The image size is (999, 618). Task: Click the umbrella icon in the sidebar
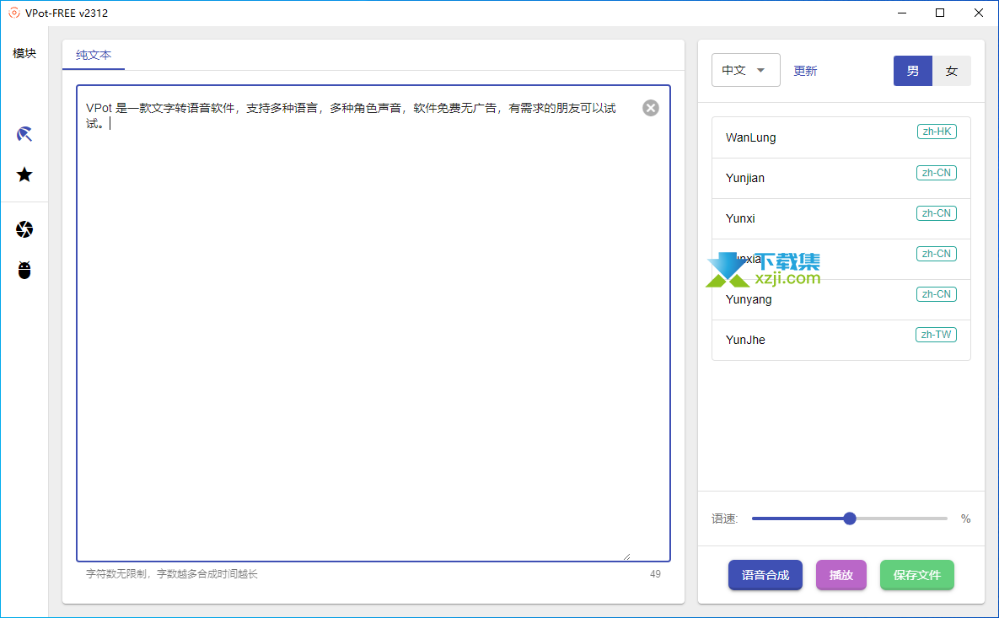coord(24,134)
